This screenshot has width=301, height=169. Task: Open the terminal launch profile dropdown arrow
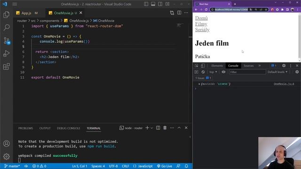click(x=151, y=128)
